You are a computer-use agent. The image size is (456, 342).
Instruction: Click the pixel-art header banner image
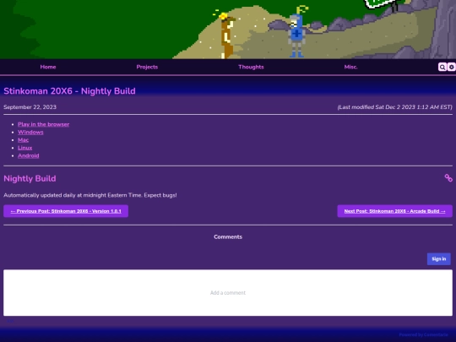point(228,29)
